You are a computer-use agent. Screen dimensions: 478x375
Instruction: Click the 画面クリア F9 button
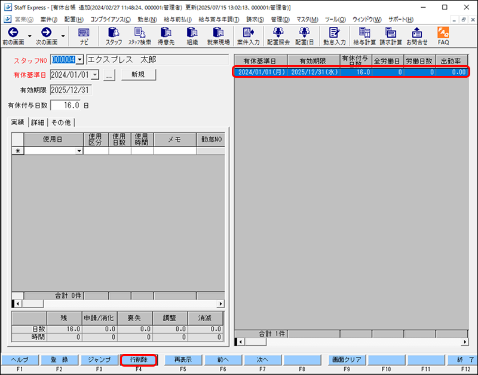(x=347, y=359)
